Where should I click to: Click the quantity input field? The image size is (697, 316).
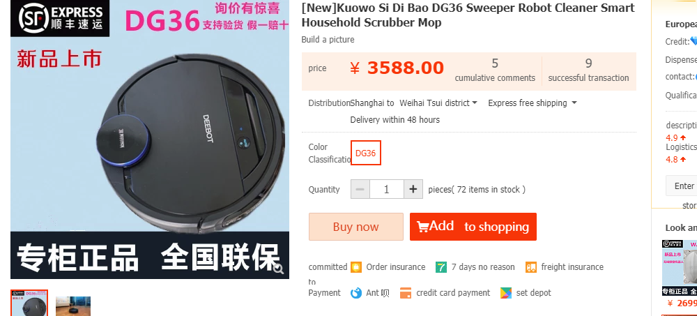(387, 189)
